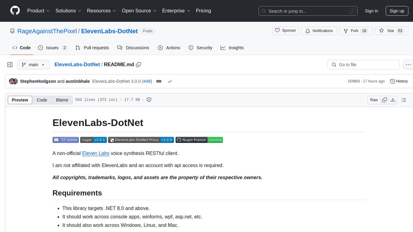Screen dimensions: 413x232
Task: Open the Security tab
Action: coord(200,48)
